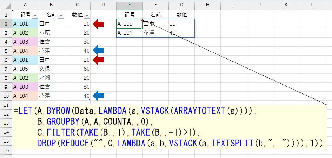
Task: Select column J header
Action: (260, 6)
